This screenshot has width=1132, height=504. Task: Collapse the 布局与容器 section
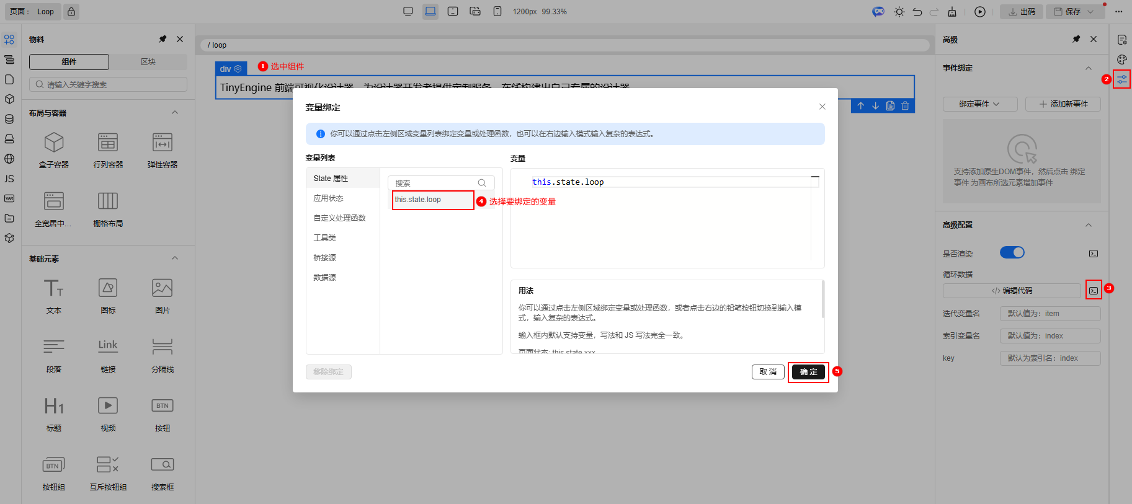[175, 113]
